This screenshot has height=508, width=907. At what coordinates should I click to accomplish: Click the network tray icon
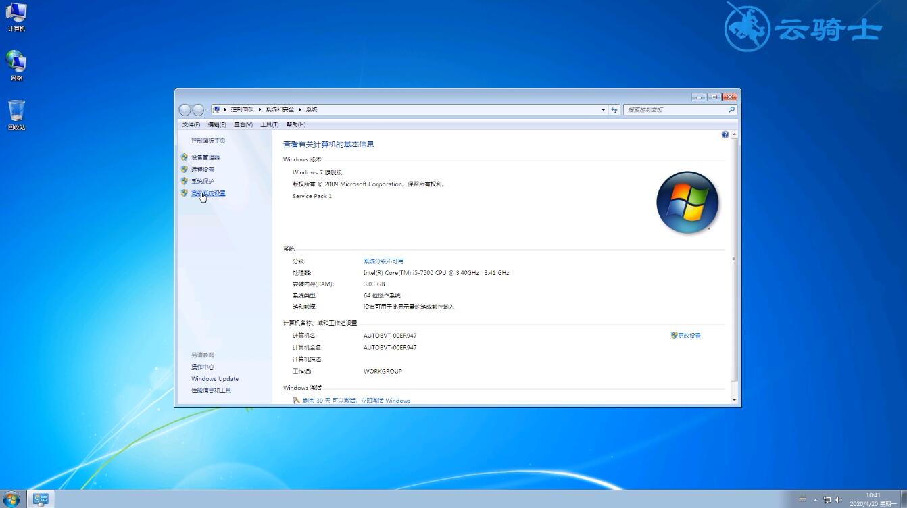click(827, 500)
